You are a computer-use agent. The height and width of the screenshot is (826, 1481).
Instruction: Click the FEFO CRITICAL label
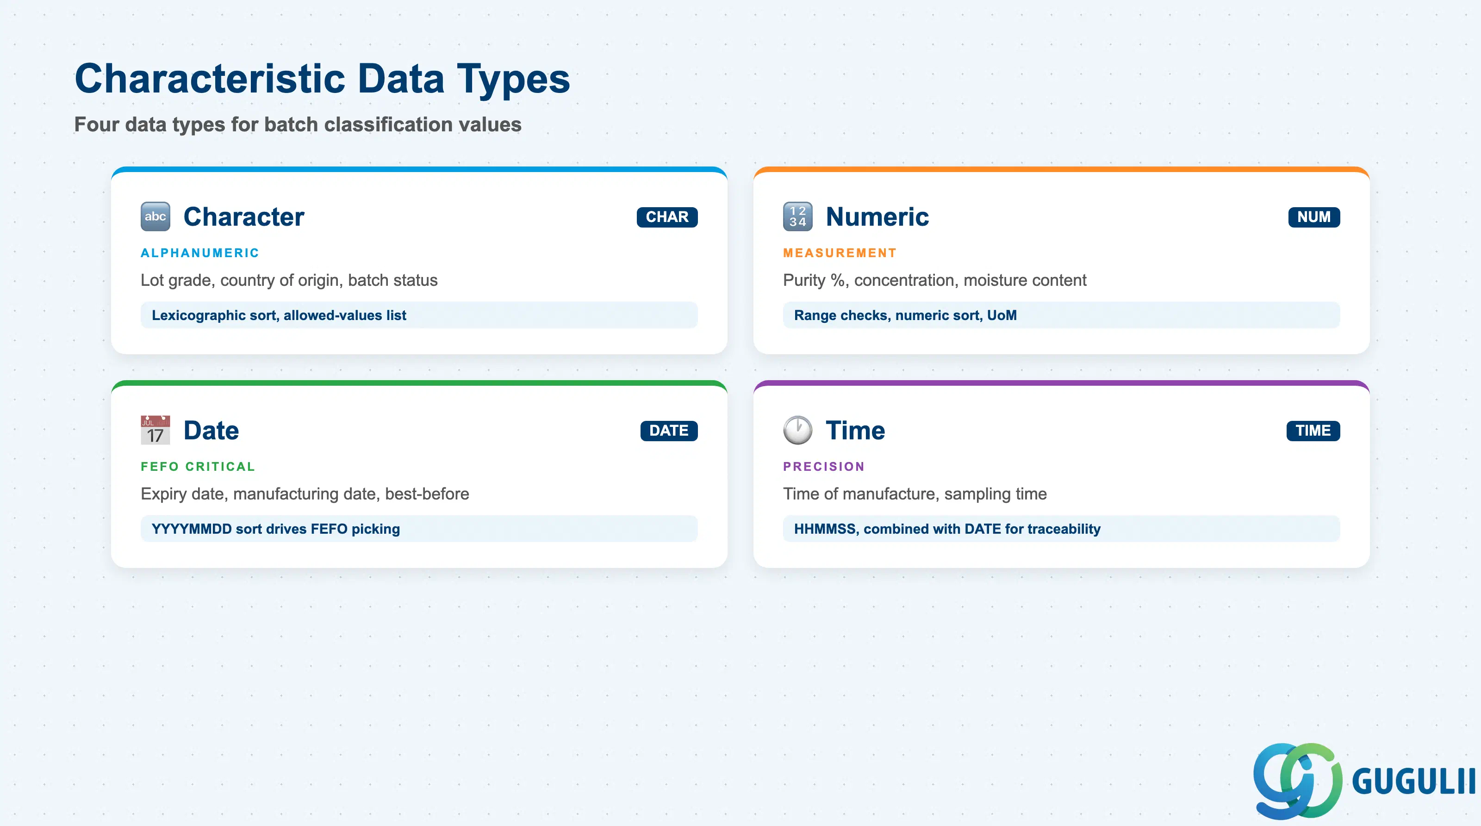[198, 467]
